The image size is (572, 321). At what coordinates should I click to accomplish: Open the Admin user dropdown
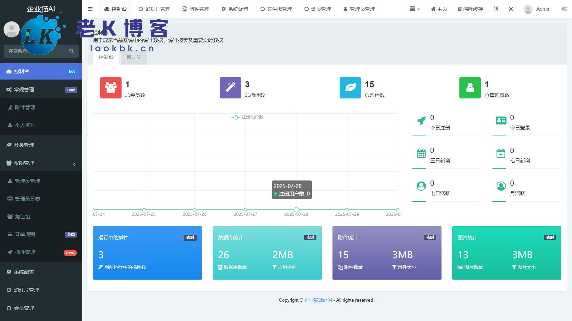pos(537,9)
